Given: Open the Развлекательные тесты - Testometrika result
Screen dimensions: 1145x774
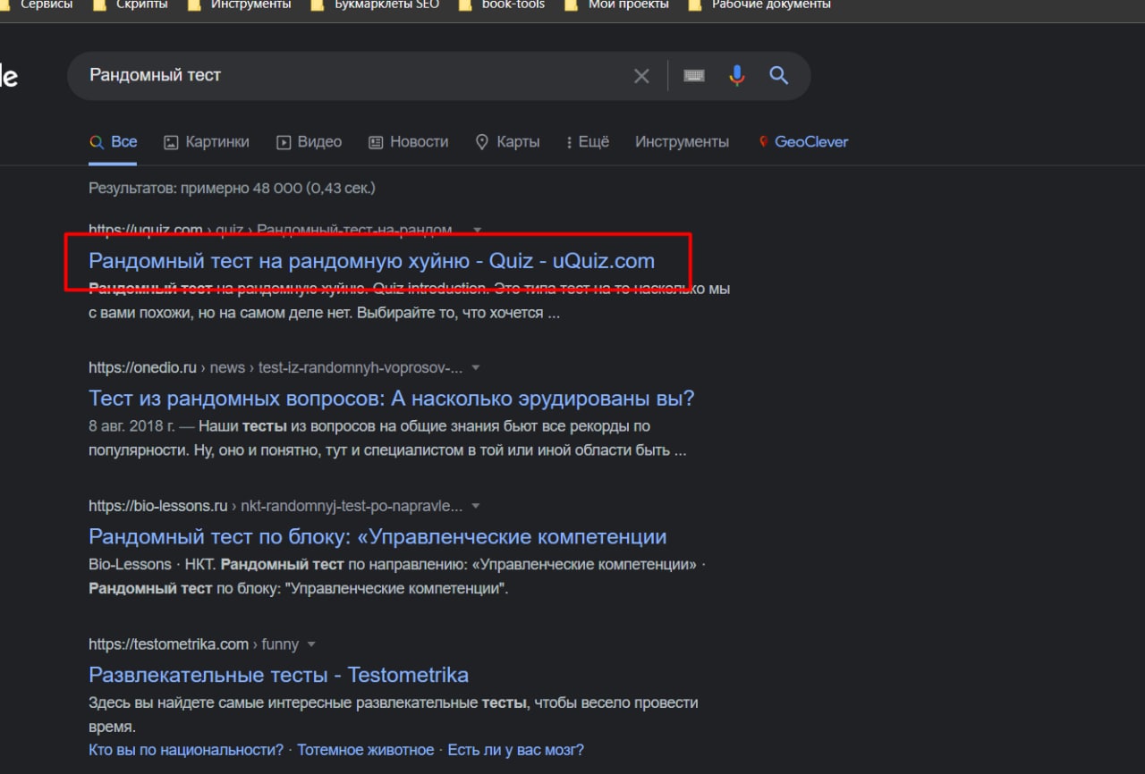Looking at the screenshot, I should (278, 675).
